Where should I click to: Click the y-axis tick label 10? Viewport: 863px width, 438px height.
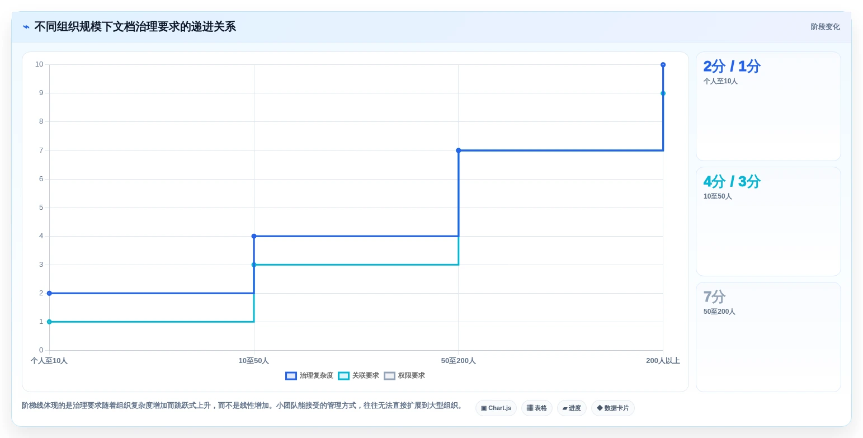(x=39, y=64)
